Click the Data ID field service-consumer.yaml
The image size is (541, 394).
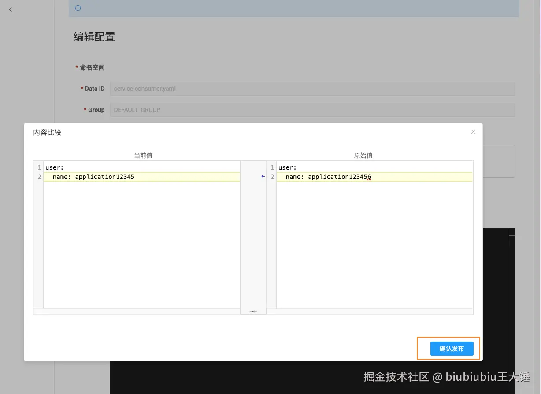click(x=312, y=89)
